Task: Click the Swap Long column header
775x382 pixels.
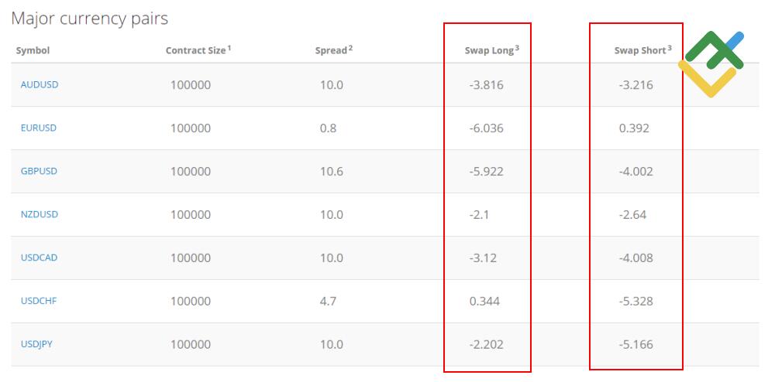Action: 490,51
